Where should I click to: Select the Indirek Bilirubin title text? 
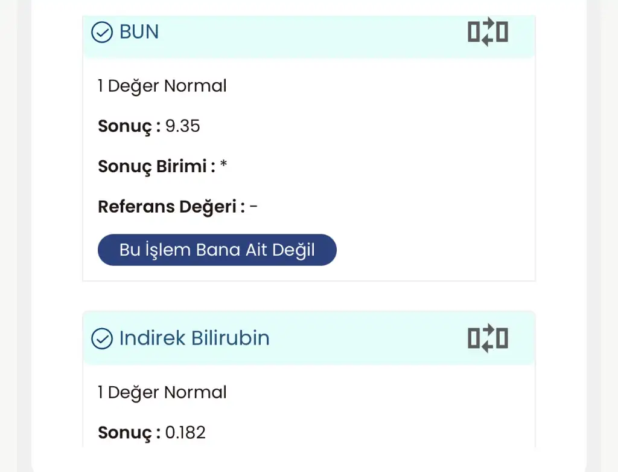click(x=194, y=338)
